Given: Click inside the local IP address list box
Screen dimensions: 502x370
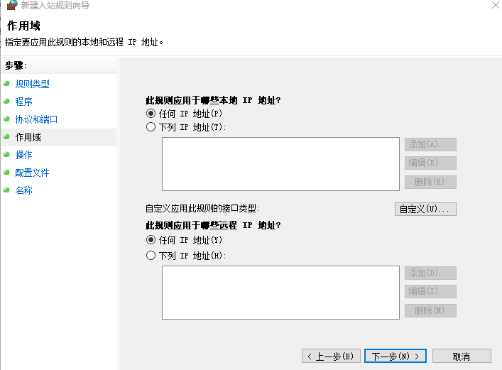Looking at the screenshot, I should click(280, 164).
